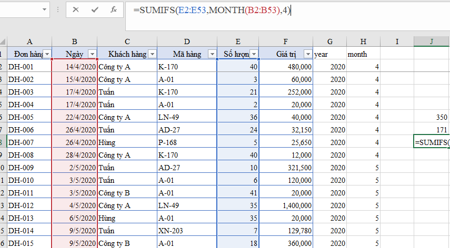The image size is (450, 248).
Task: Open the Insert Function fx dialog
Action: [x=113, y=9]
